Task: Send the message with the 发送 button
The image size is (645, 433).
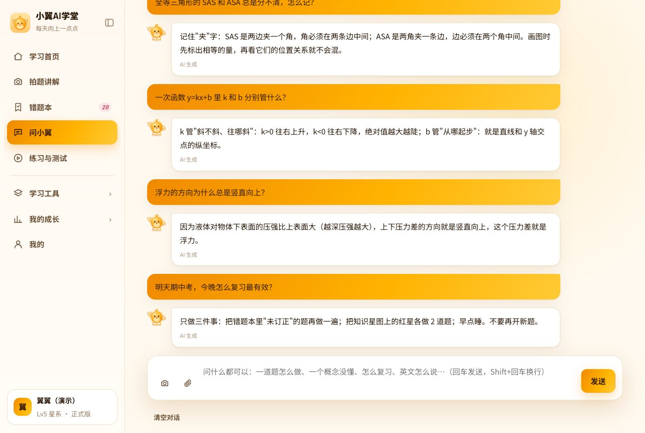Action: click(x=598, y=381)
